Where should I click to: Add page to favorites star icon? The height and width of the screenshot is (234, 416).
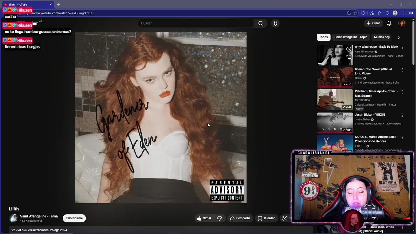pos(355,13)
